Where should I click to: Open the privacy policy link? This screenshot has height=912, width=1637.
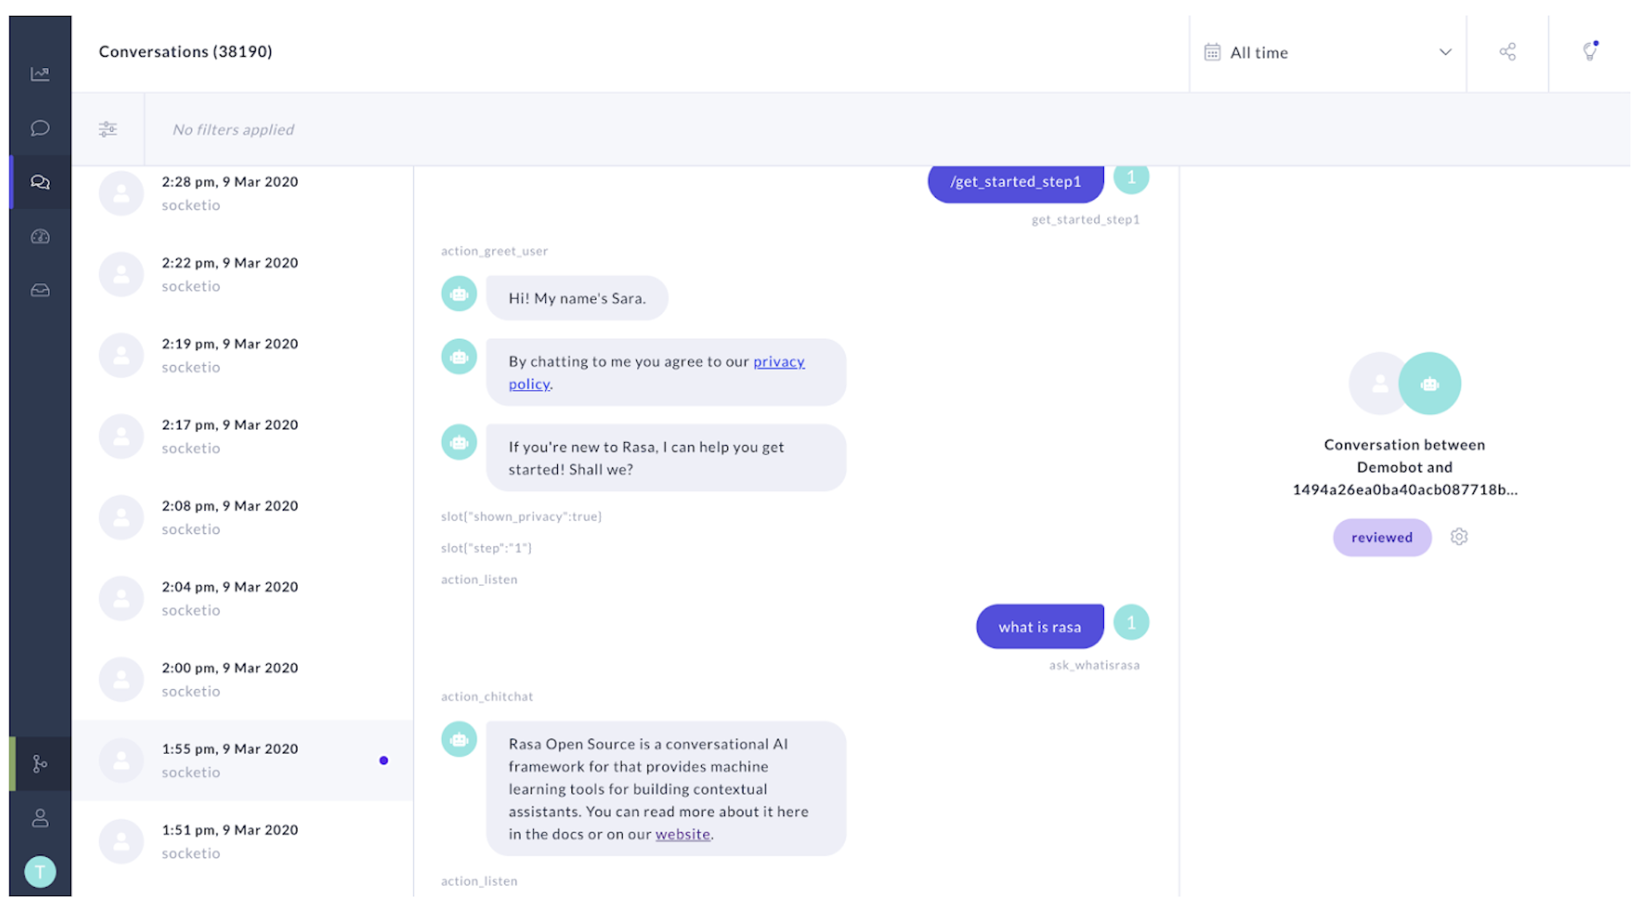pos(779,361)
